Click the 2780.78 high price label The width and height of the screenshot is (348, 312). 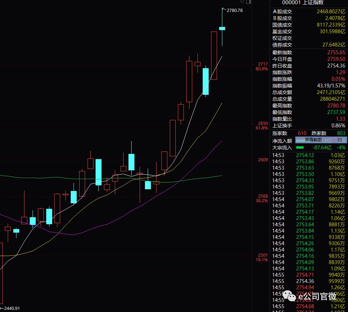click(235, 10)
